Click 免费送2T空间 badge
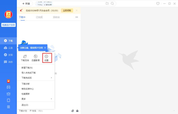This screenshot has height=114, width=178. tap(8, 25)
